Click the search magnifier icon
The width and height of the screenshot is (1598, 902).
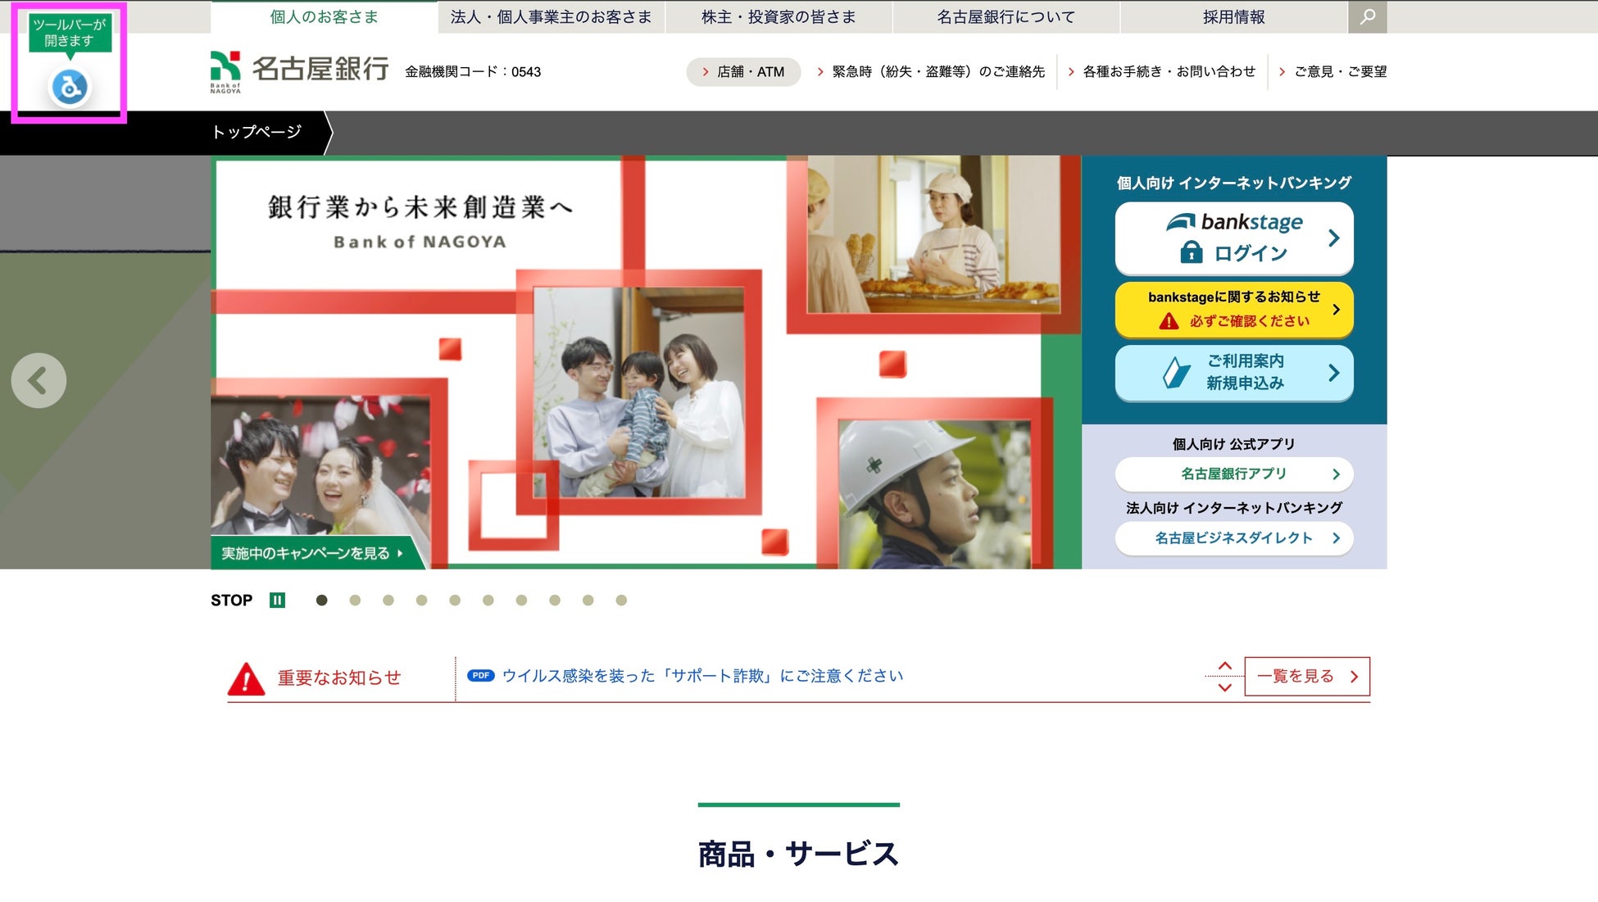1367,16
